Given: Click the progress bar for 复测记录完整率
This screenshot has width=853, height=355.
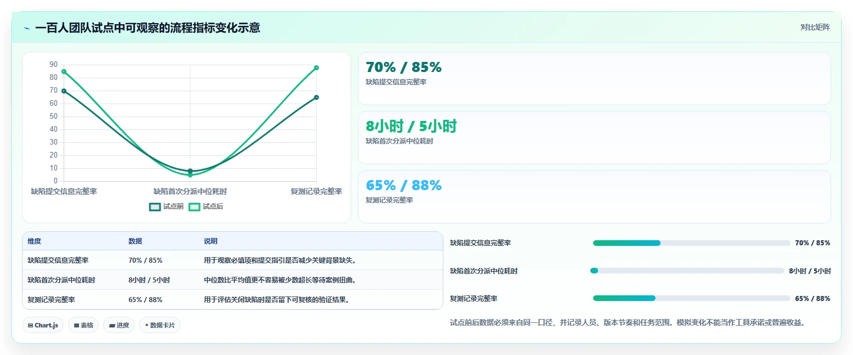Looking at the screenshot, I should 692,298.
